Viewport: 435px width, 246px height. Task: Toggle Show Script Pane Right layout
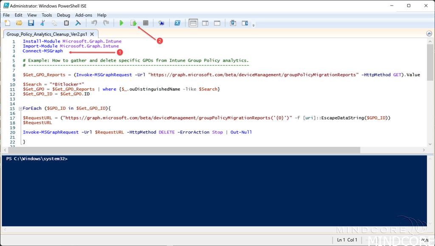(x=205, y=23)
